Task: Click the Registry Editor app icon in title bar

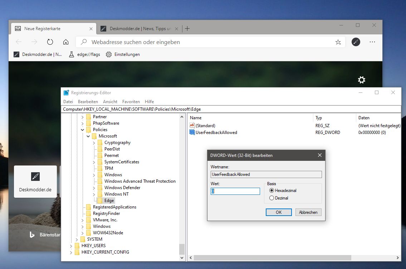Action: pyautogui.click(x=66, y=92)
